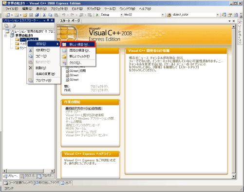This screenshot has height=192, width=244.
Task: Open the コード定義ウィンドウ bottom tab
Action: click(x=18, y=183)
